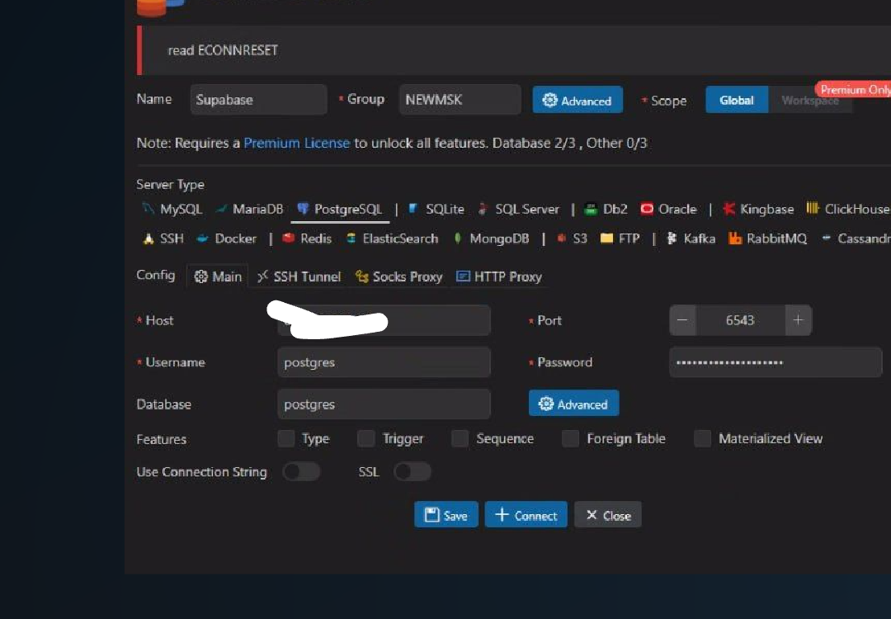This screenshot has height=619, width=891.
Task: Toggle the SSL switch
Action: 412,472
